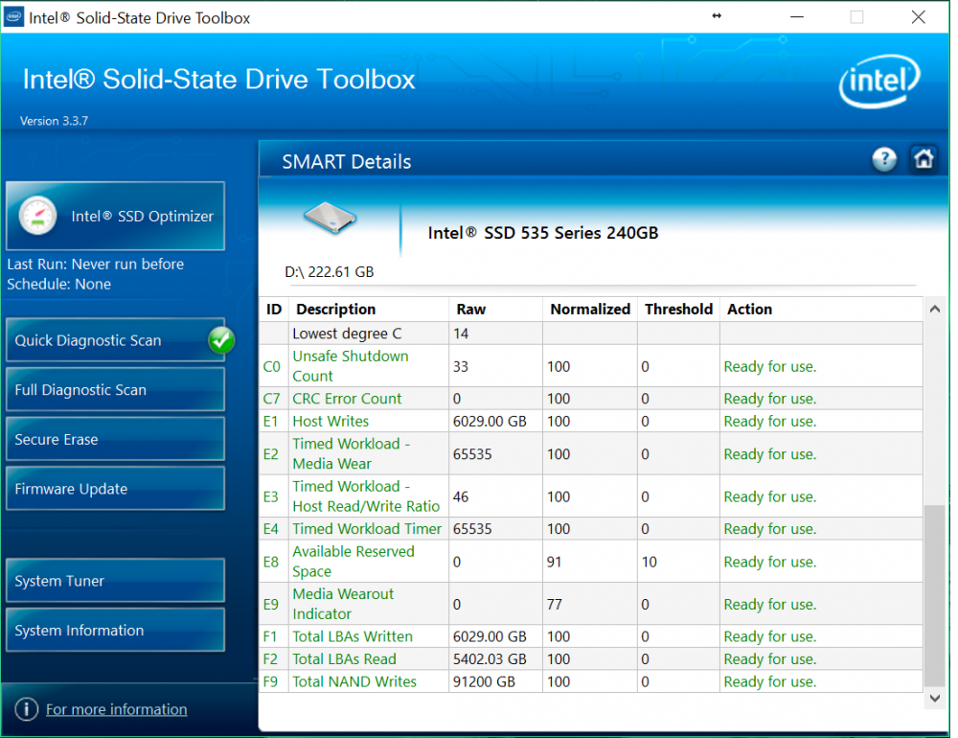Screen dimensions: 958x738
Task: Click the ID column header
Action: (x=274, y=309)
